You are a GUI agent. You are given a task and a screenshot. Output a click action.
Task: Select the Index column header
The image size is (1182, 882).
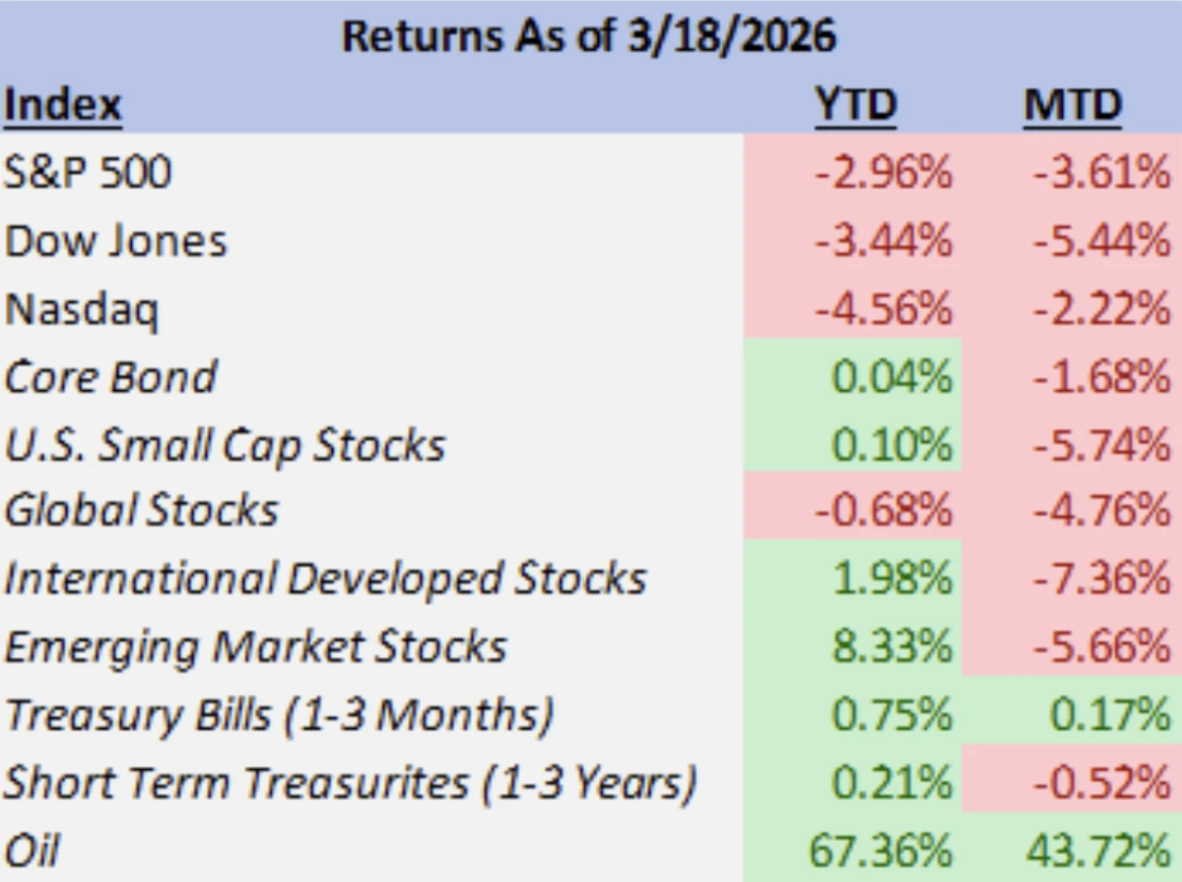pos(63,105)
